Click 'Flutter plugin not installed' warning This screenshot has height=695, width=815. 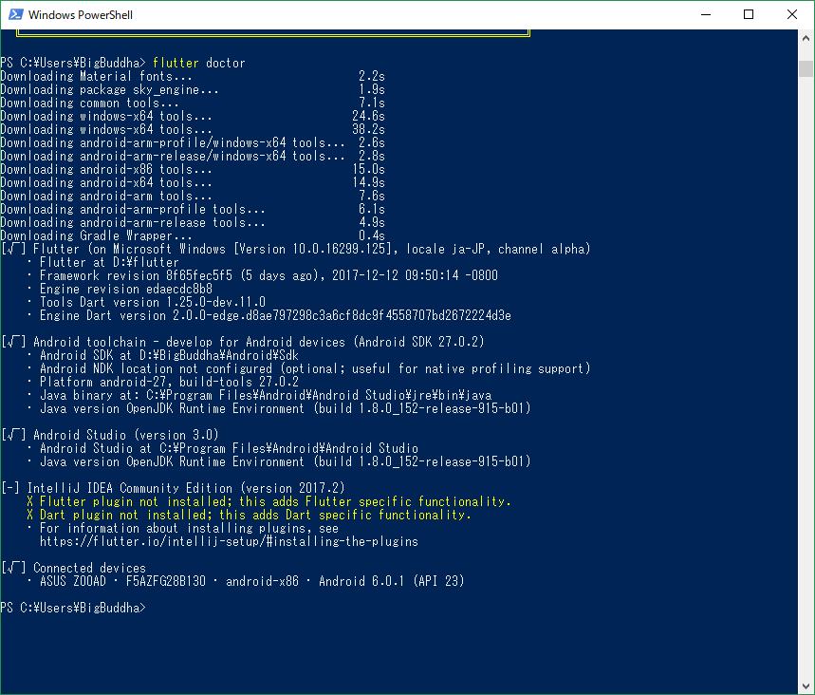269,502
